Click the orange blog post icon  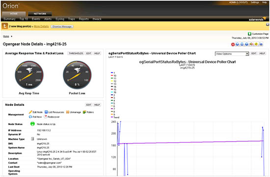[x=5, y=26]
